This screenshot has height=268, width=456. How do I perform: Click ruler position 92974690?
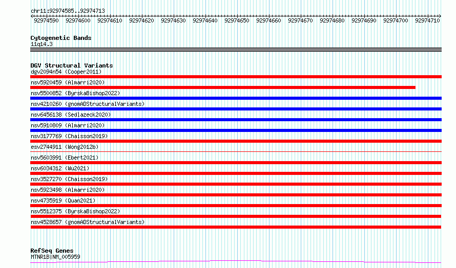(364, 20)
